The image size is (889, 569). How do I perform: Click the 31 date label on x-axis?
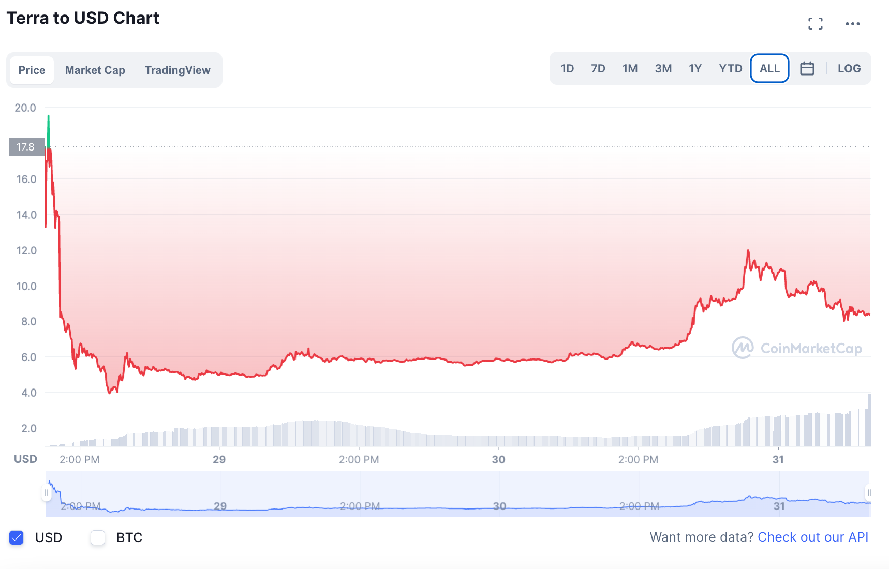click(x=778, y=459)
